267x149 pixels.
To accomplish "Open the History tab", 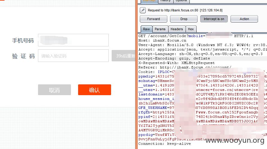I will tap(166, 1).
